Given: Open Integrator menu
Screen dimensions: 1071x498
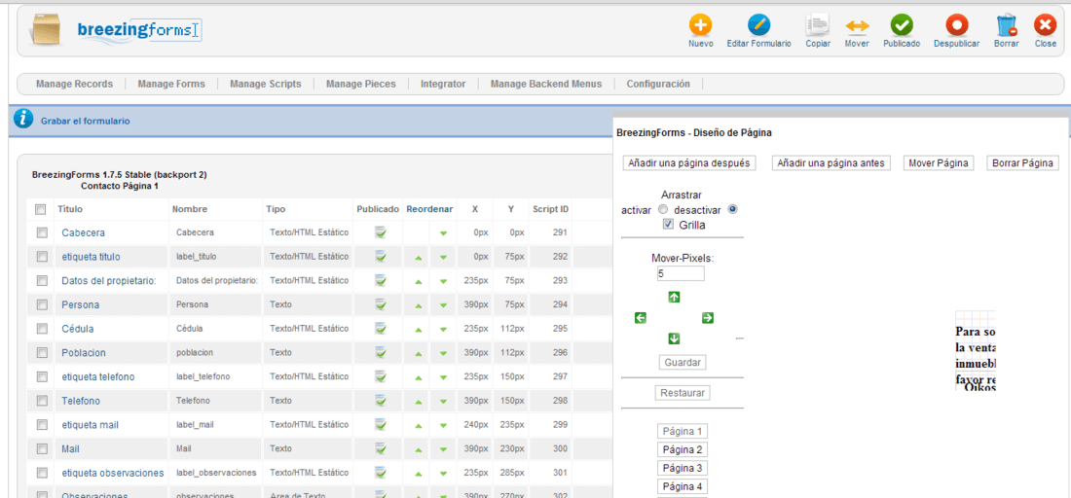Looking at the screenshot, I should tap(443, 84).
